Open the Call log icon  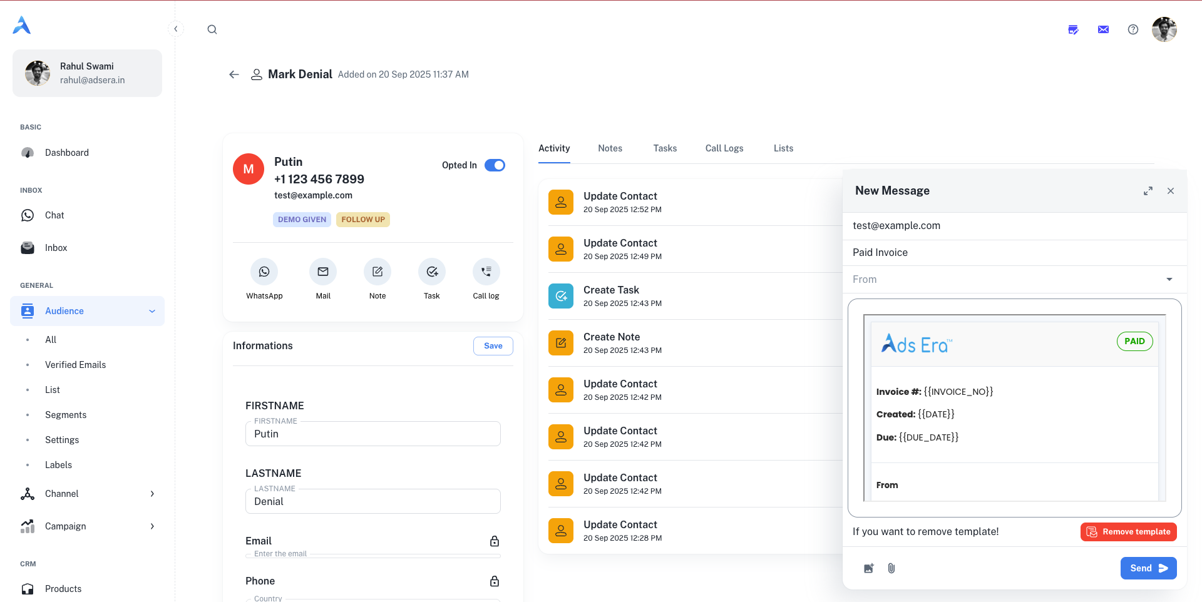pyautogui.click(x=486, y=272)
